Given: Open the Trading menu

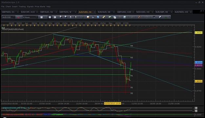Looking at the screenshot, I should 22,7.
